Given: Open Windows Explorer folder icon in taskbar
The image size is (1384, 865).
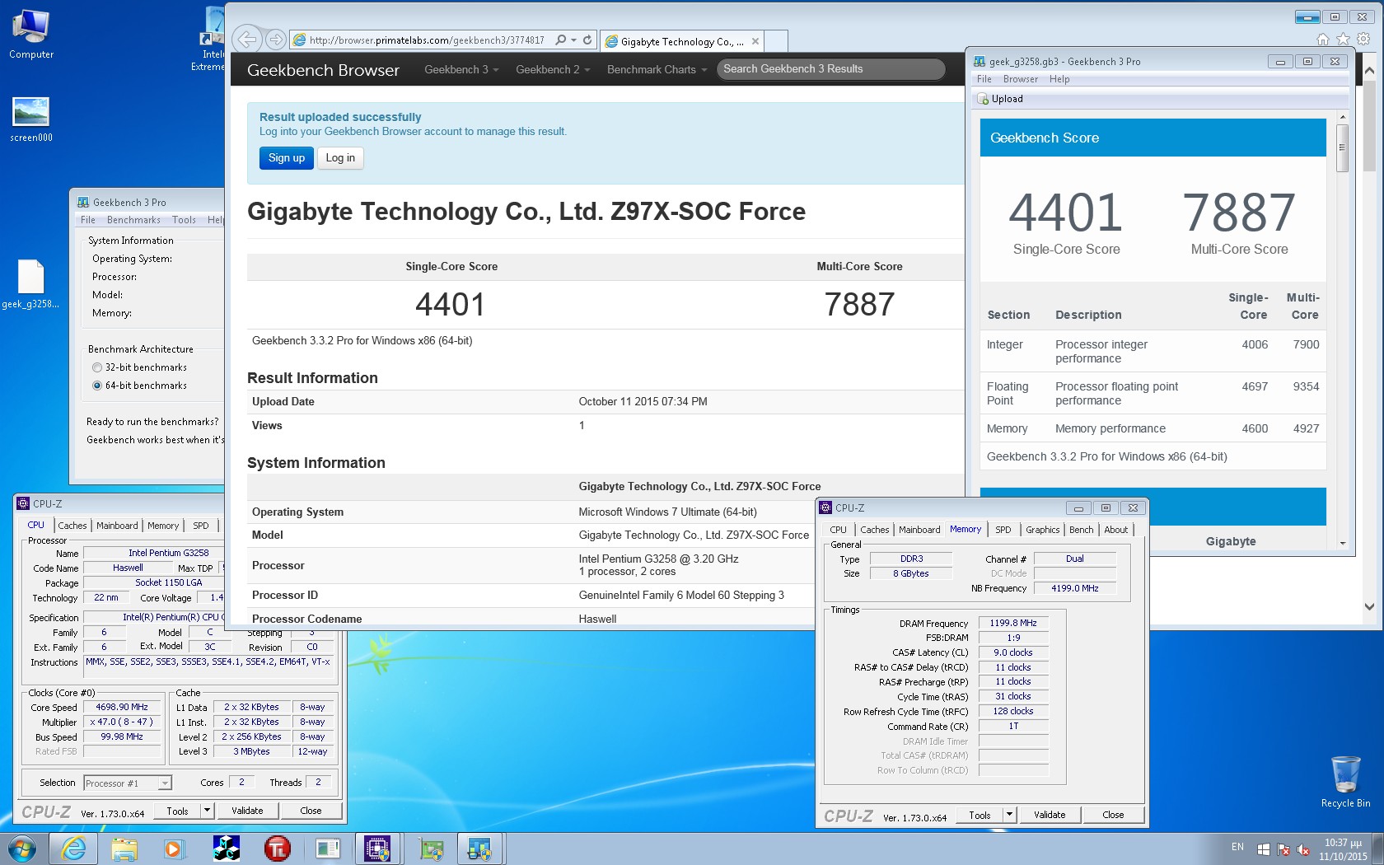Looking at the screenshot, I should click(x=124, y=849).
